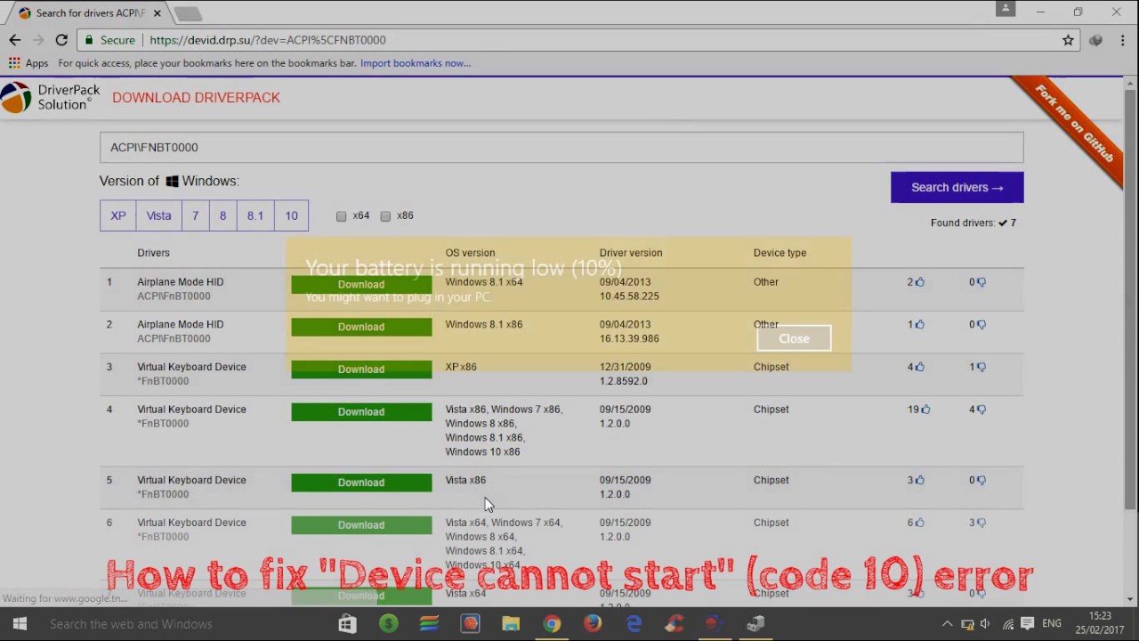Thumbs down driver row 5 Vista x86
Image resolution: width=1139 pixels, height=641 pixels.
tap(981, 481)
